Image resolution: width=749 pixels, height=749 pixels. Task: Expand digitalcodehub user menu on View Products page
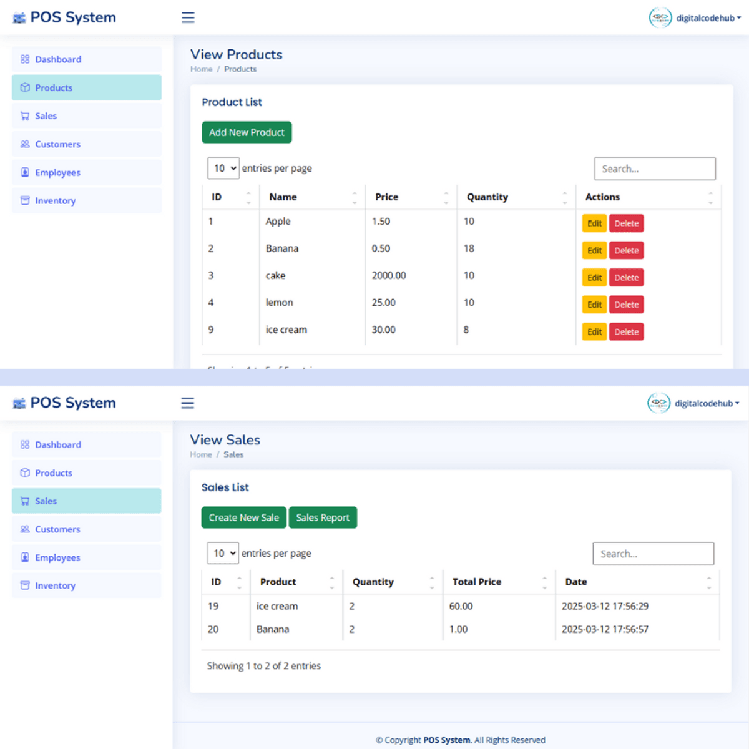[x=708, y=18]
